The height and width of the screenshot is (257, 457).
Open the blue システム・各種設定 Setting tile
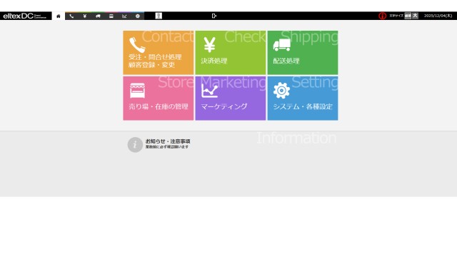click(303, 99)
